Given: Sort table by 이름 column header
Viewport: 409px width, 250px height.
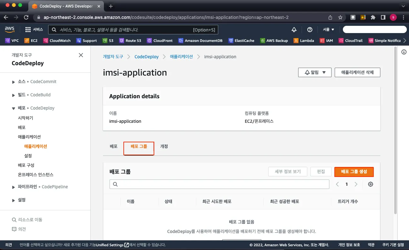Looking at the screenshot, I should pos(130,202).
